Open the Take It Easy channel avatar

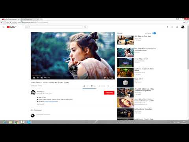tap(33, 93)
